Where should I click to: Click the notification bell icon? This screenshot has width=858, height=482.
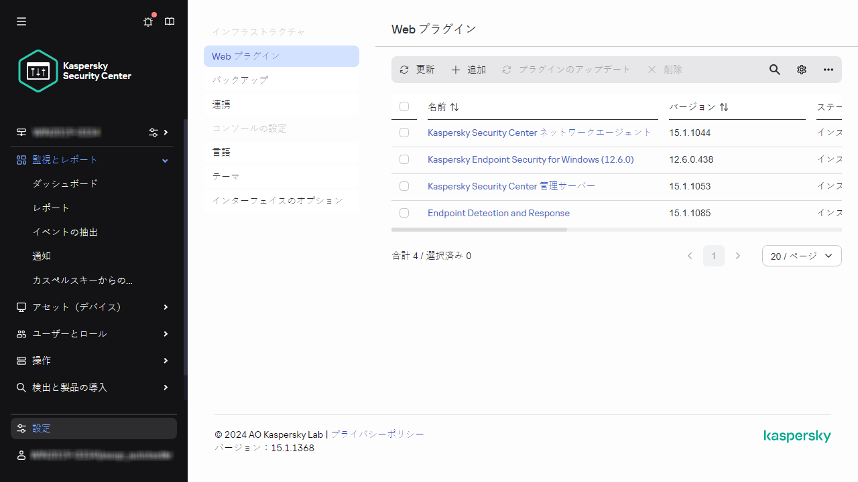[x=147, y=21]
